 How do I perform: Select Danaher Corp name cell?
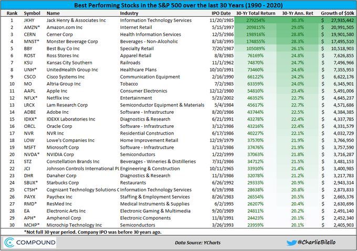(x=61, y=176)
